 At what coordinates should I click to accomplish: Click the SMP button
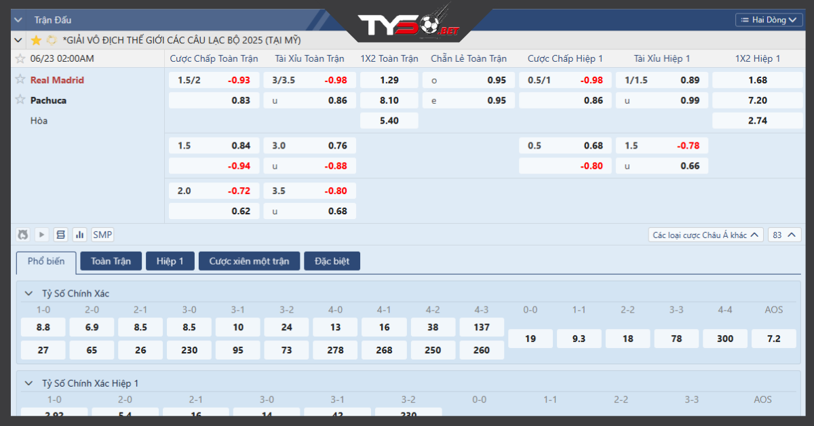[102, 235]
